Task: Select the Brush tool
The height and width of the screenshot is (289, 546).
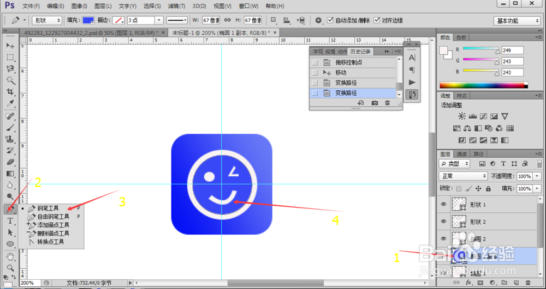Action: click(x=10, y=128)
